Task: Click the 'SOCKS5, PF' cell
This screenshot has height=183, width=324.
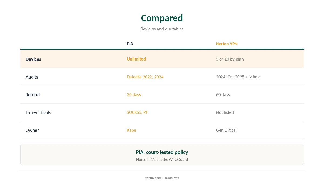Action: [137, 112]
